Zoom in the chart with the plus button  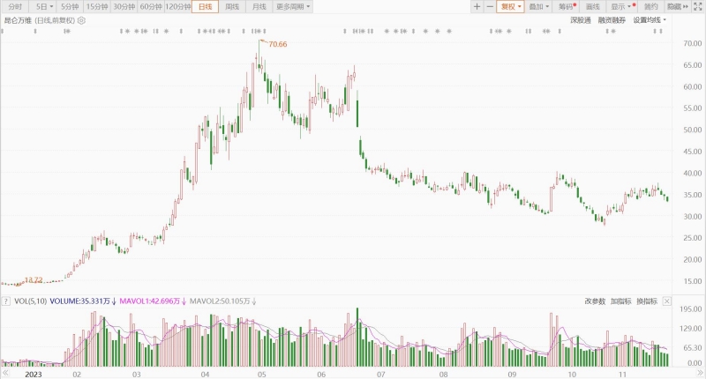pyautogui.click(x=477, y=7)
